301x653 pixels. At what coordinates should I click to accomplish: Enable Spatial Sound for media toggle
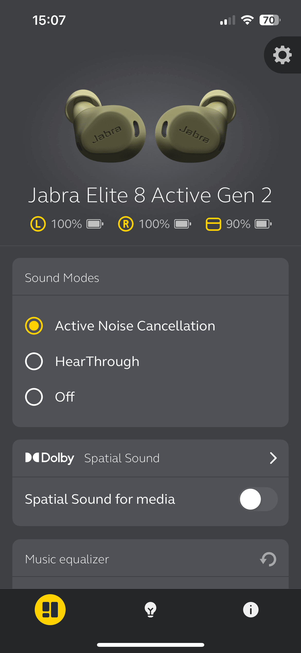[x=258, y=499]
